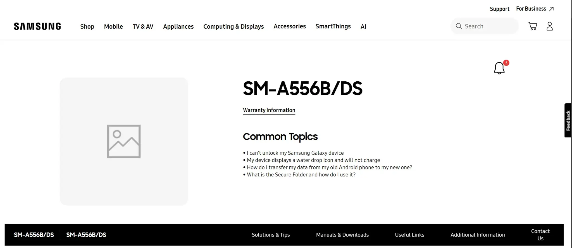Select the Contact Us tab
This screenshot has width=572, height=248.
[x=540, y=235]
